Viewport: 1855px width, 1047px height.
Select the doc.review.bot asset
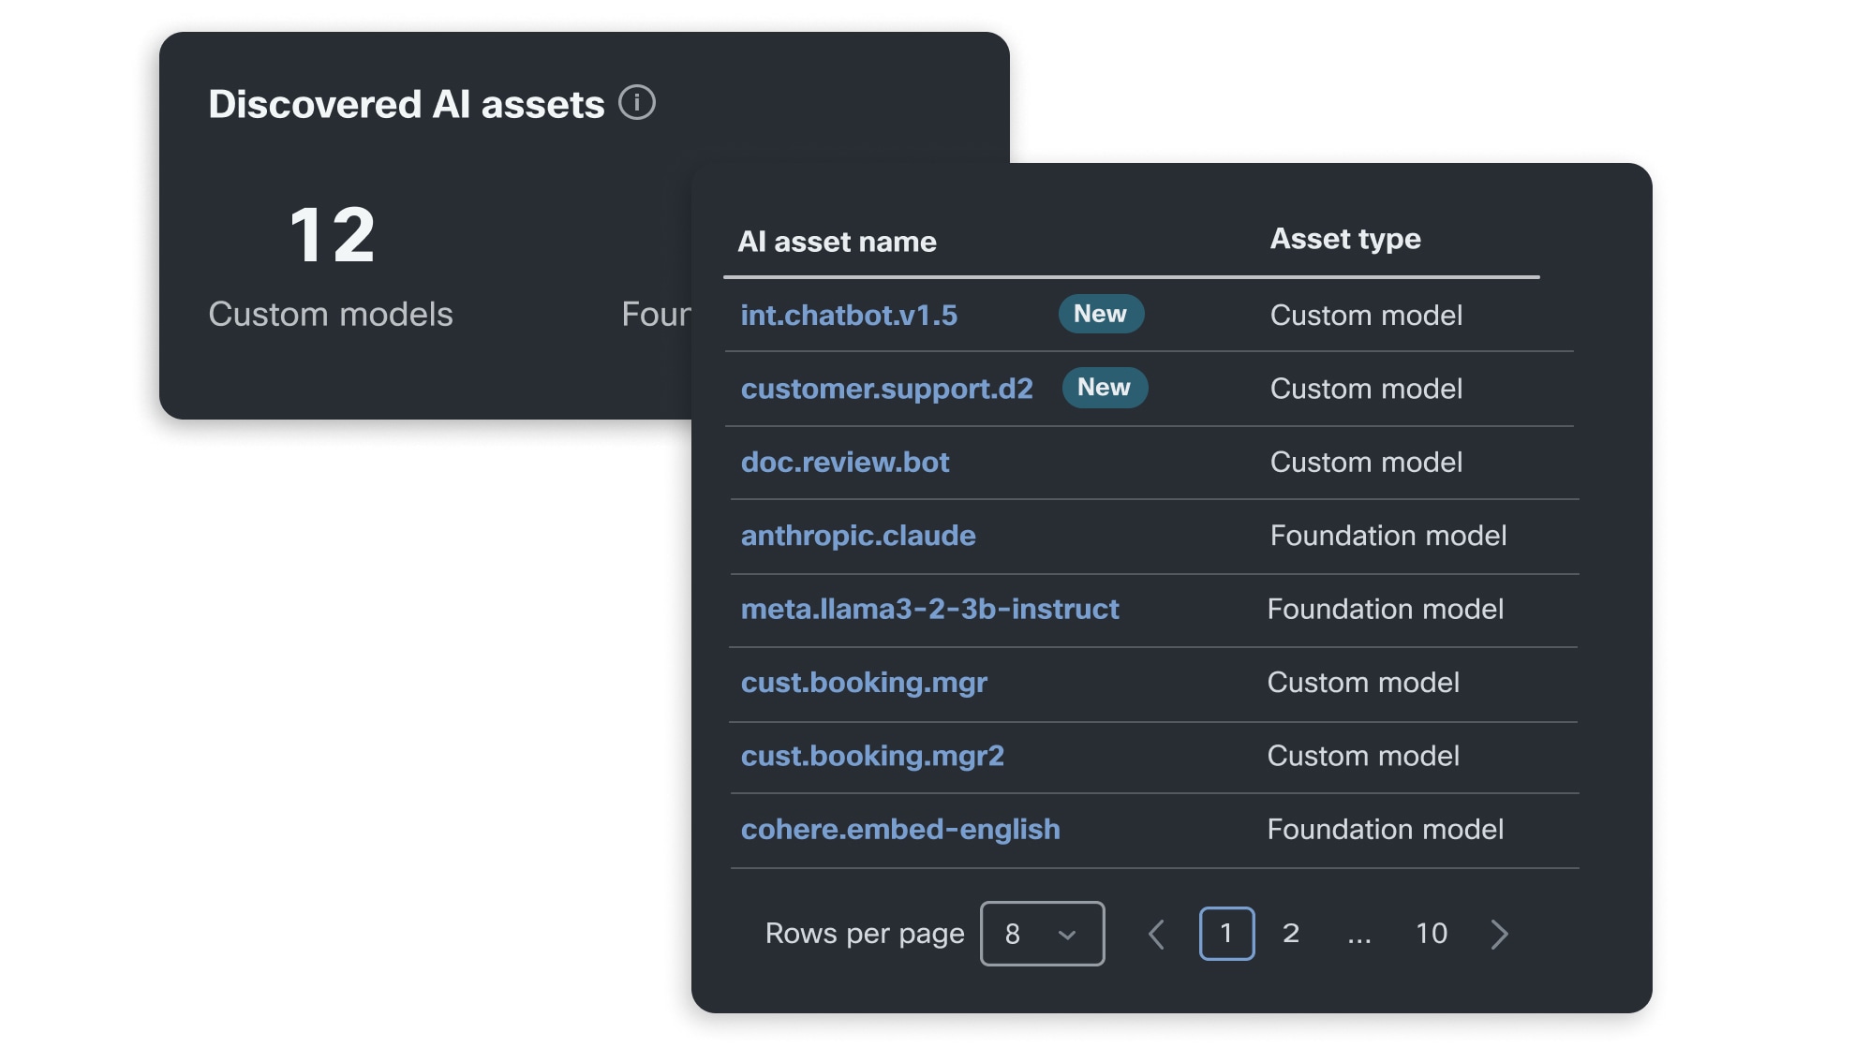[x=844, y=462]
